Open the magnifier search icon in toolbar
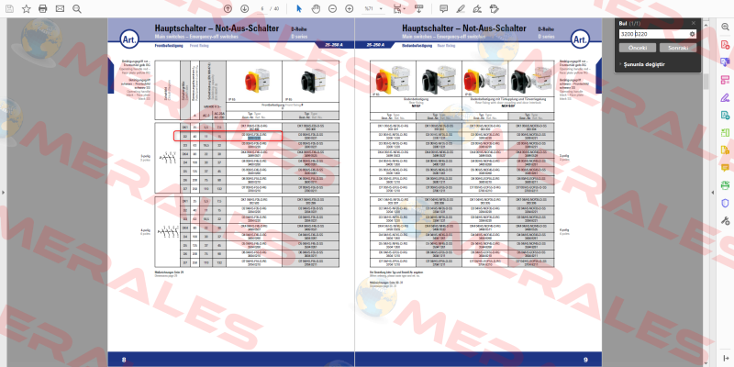Screen dimensions: 734x367 77,8
